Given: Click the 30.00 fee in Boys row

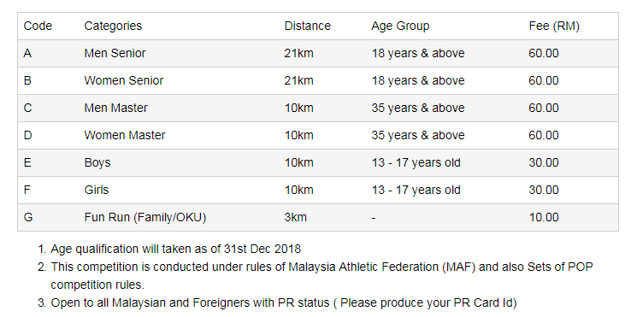Looking at the screenshot, I should [544, 163].
